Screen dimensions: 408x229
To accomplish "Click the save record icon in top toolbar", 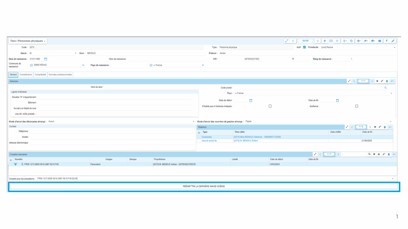I will tap(331, 41).
